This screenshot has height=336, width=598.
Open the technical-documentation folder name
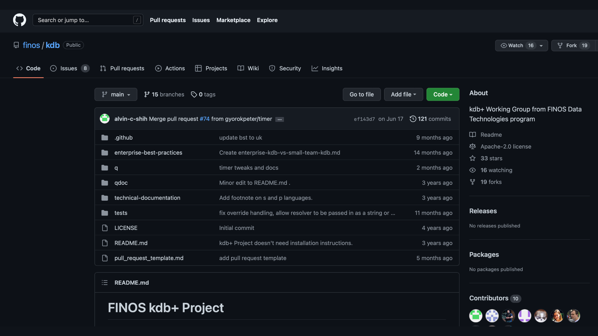147,198
